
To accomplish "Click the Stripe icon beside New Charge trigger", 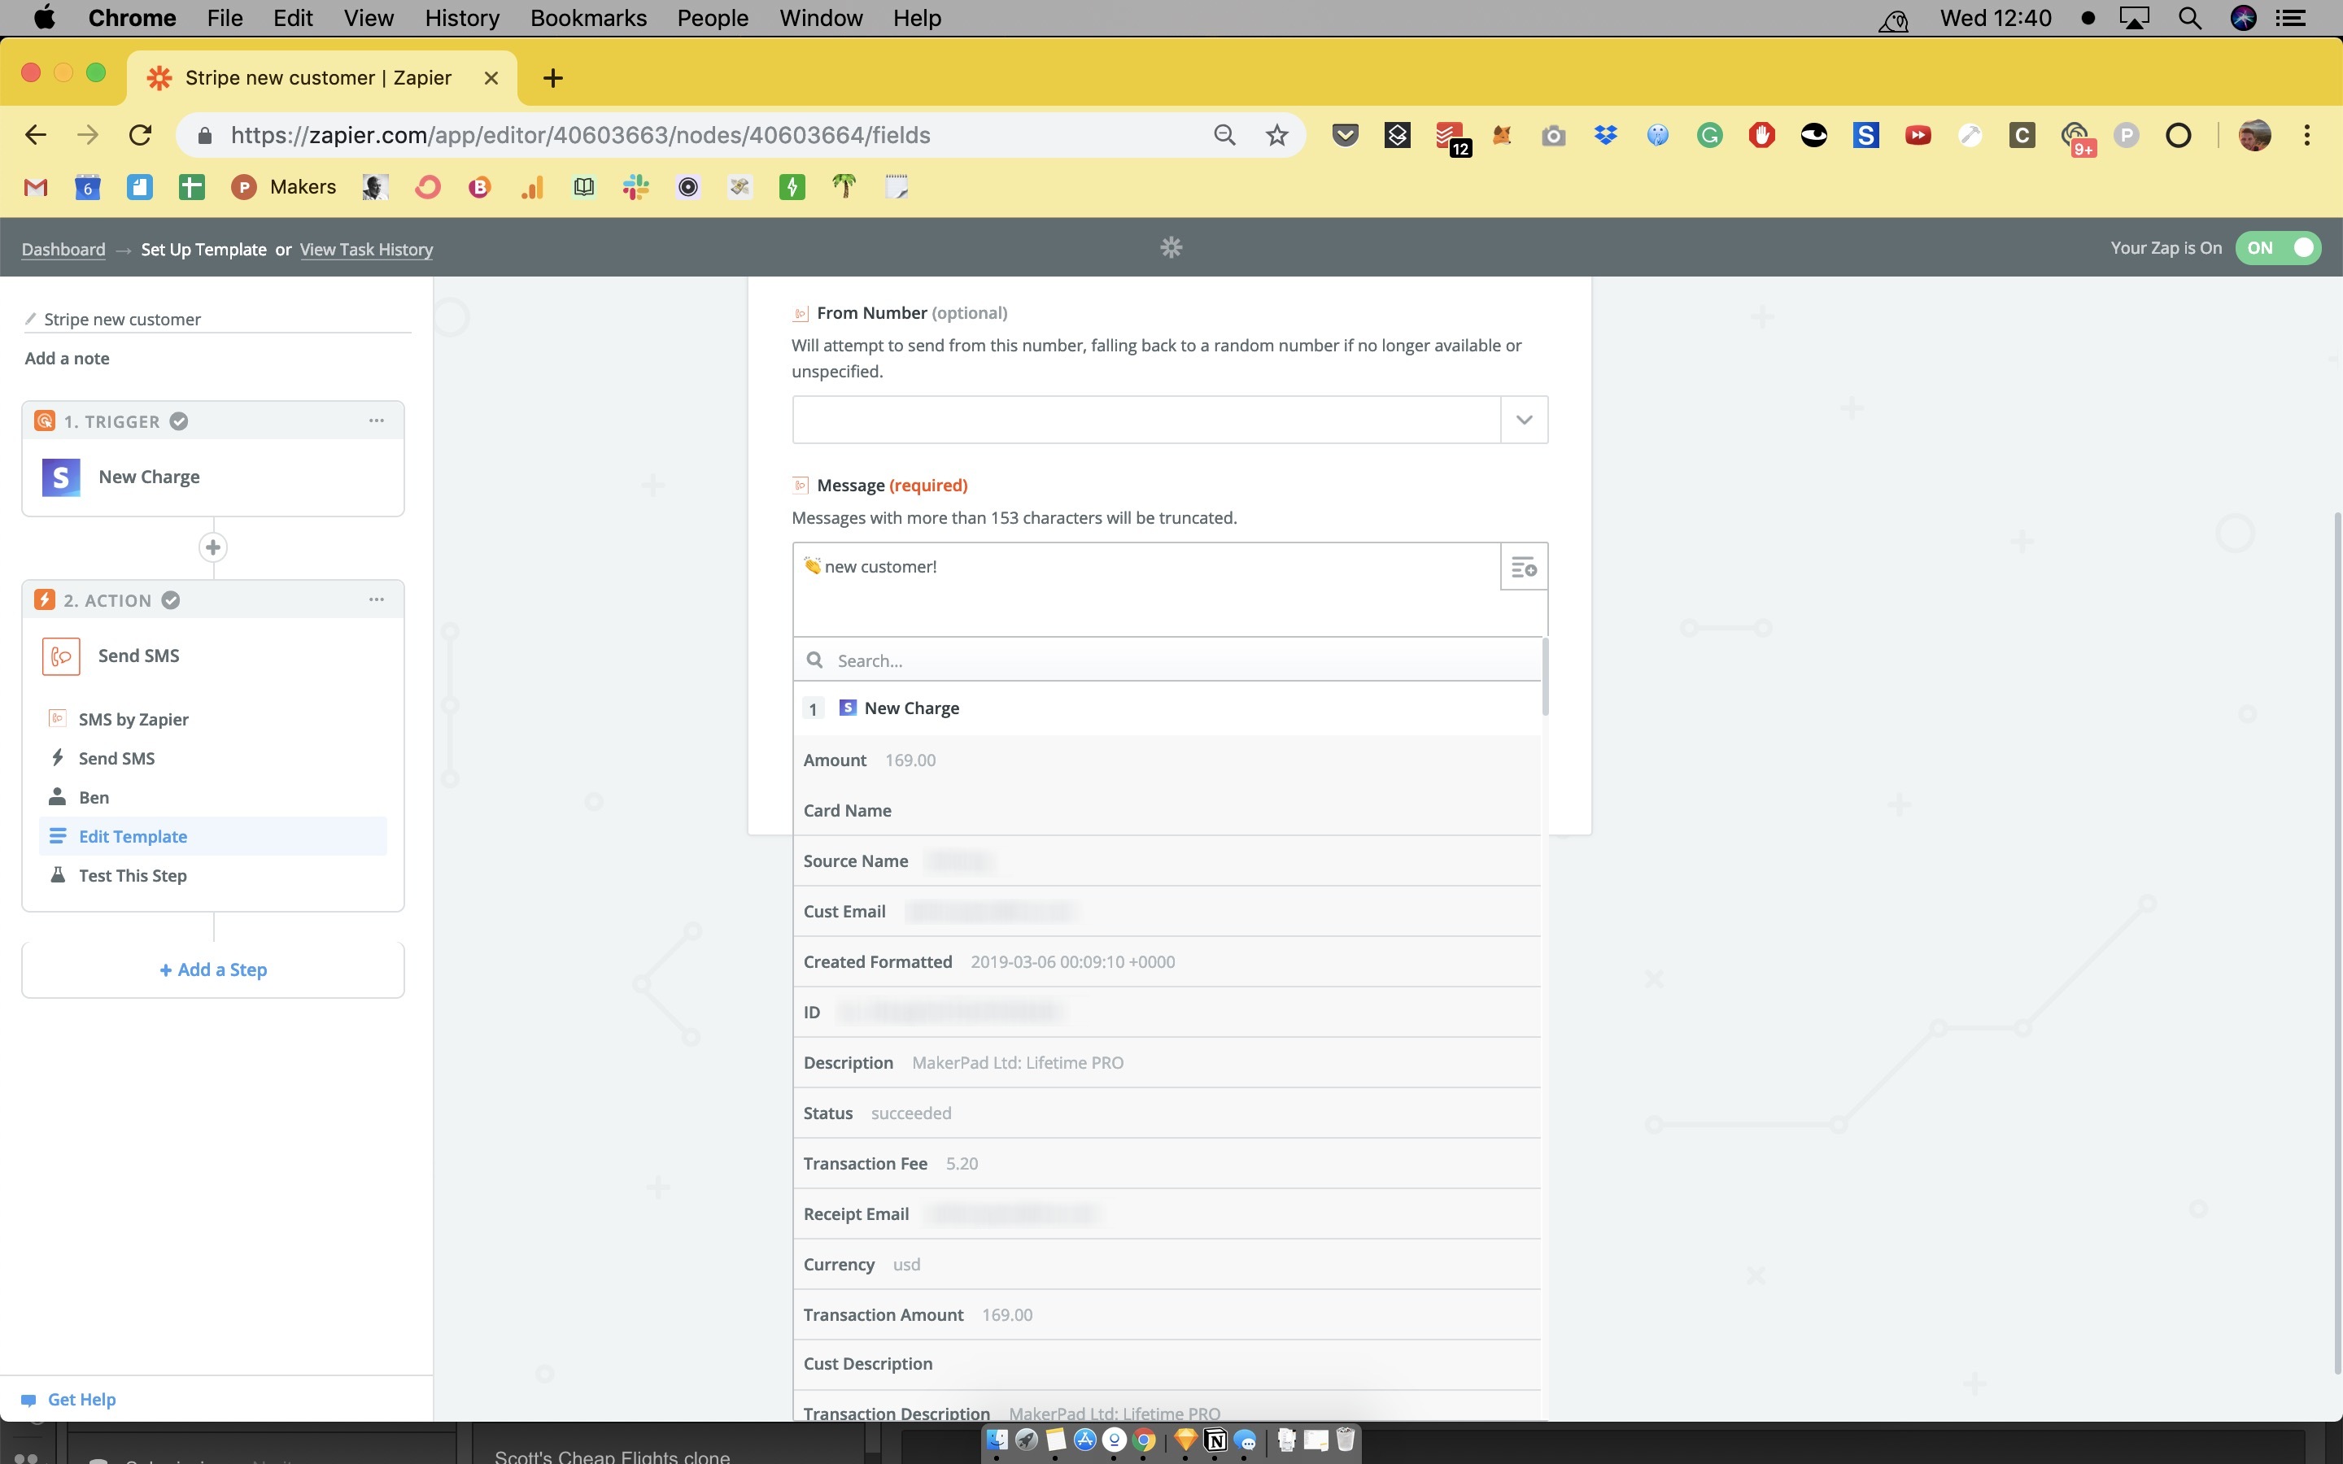I will point(61,477).
